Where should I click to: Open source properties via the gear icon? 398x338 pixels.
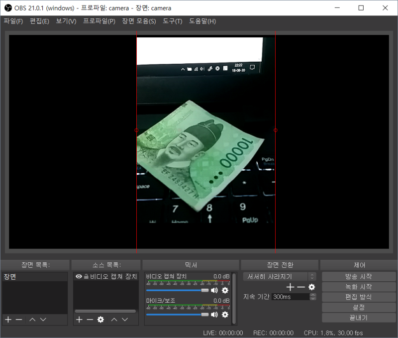pyautogui.click(x=101, y=319)
